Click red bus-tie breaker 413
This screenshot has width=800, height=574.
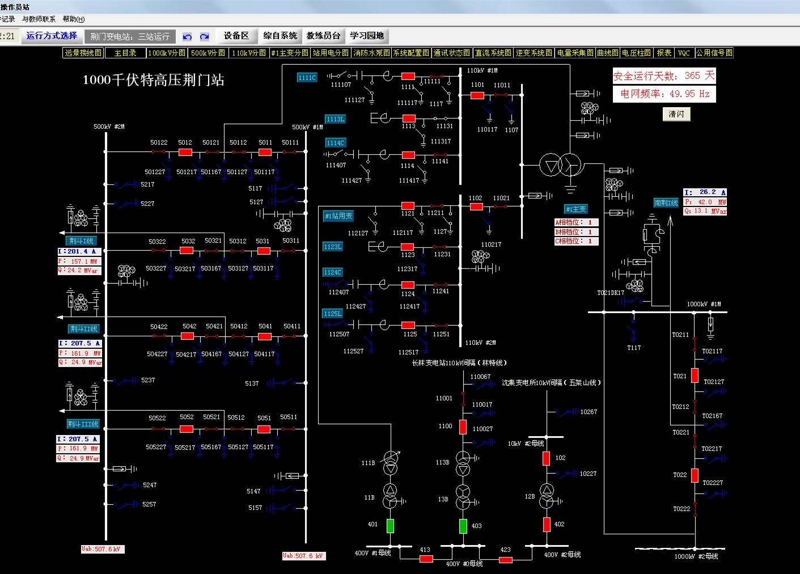point(426,559)
